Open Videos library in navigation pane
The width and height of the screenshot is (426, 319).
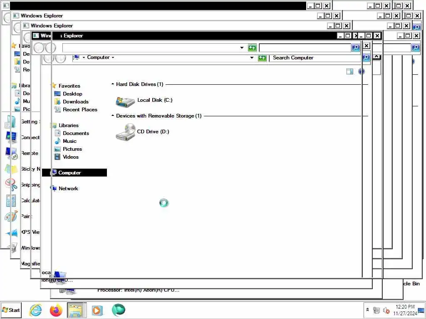[x=71, y=157]
